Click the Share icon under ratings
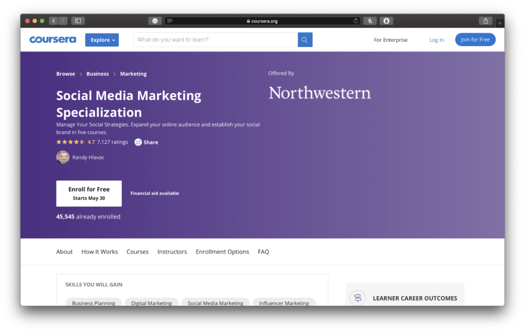This screenshot has height=333, width=525. pos(138,142)
